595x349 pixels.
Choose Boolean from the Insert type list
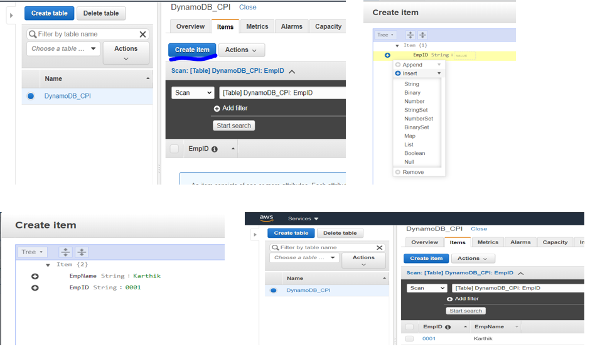(414, 153)
